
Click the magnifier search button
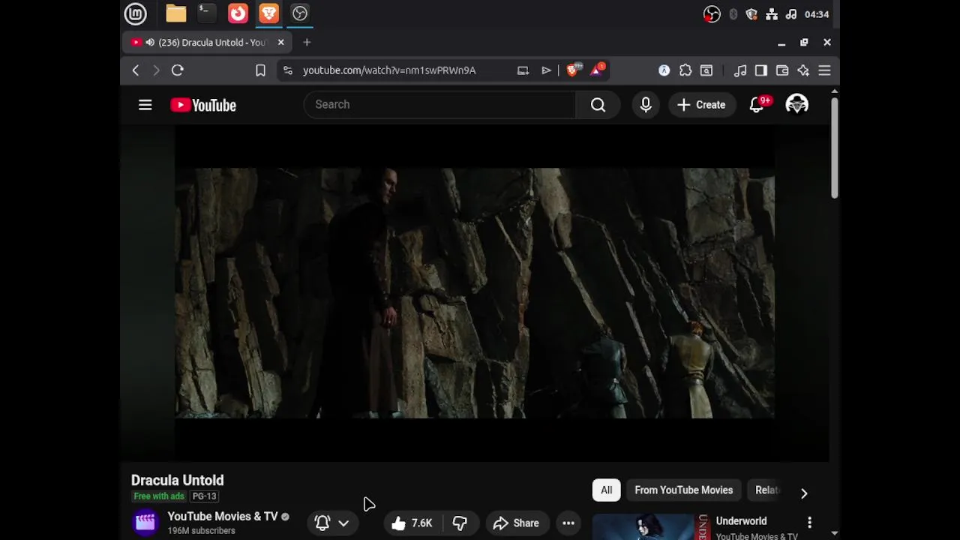coord(598,105)
